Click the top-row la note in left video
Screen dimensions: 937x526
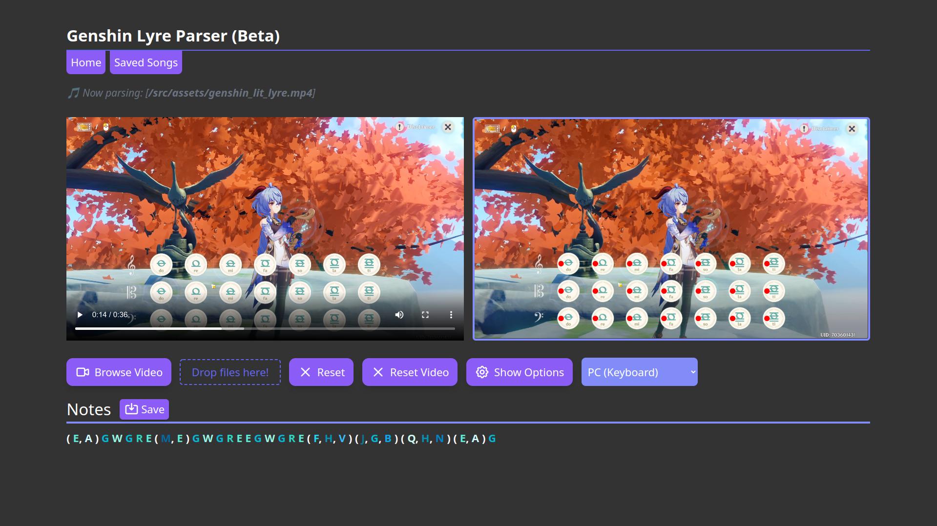[x=334, y=264]
